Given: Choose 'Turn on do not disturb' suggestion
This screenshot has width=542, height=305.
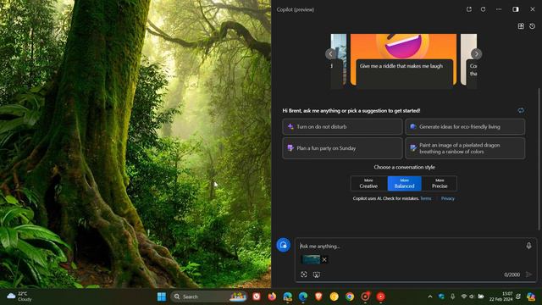Looking at the screenshot, I should tap(342, 126).
